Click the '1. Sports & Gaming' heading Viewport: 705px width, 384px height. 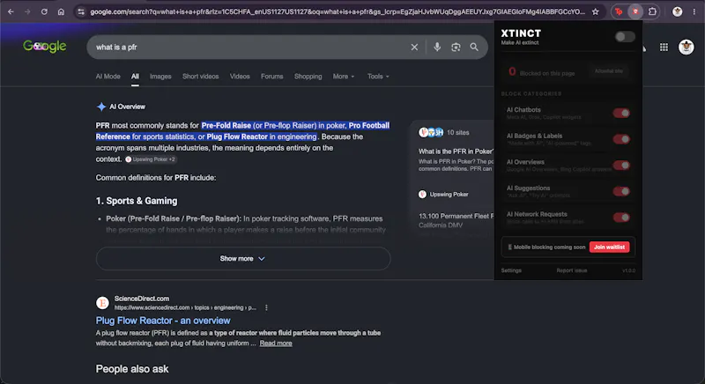click(x=137, y=201)
